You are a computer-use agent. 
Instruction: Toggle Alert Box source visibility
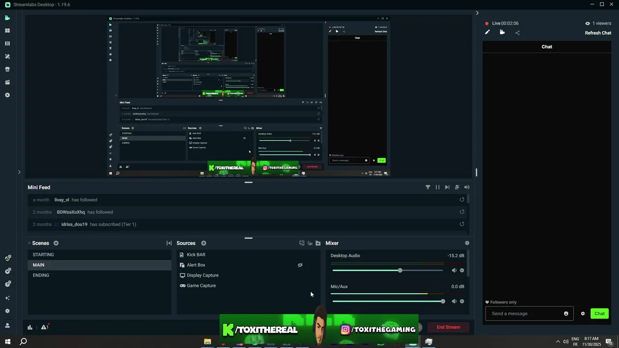(300, 265)
